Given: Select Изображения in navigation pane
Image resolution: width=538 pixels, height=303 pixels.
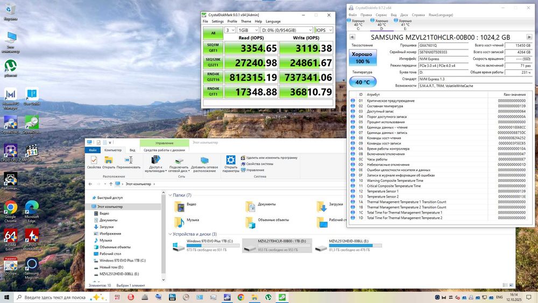Looking at the screenshot, I should point(110,234).
